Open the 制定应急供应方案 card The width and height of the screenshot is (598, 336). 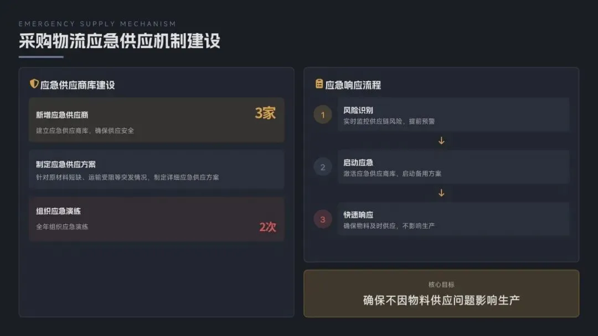pyautogui.click(x=156, y=170)
